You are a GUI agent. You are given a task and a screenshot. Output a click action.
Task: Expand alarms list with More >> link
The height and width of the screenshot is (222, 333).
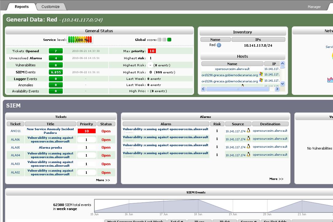(276, 179)
